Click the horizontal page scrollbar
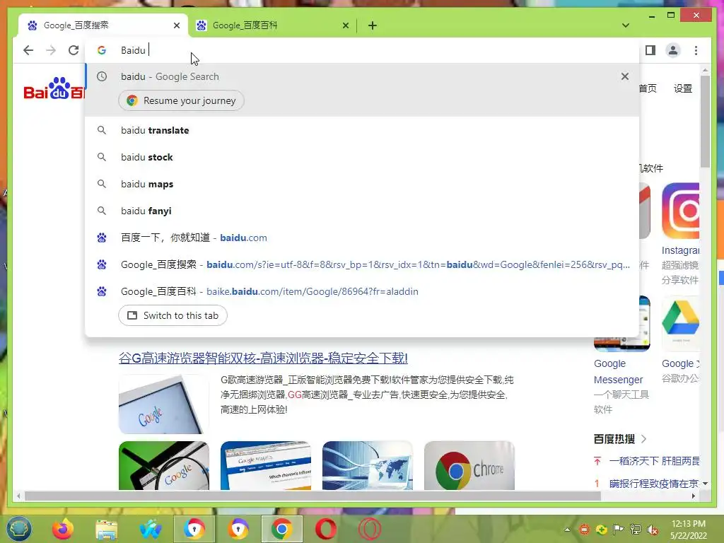The height and width of the screenshot is (543, 724). [x=313, y=496]
